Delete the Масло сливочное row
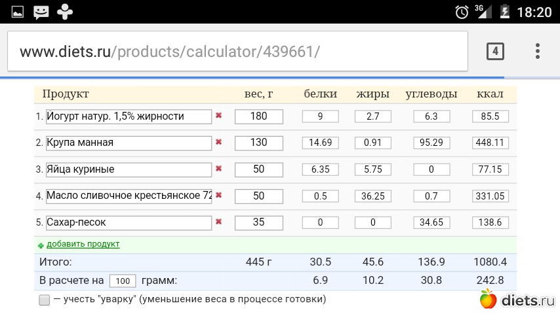560x314 pixels. tap(219, 195)
